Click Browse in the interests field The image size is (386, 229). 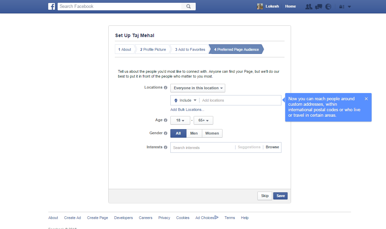click(x=272, y=147)
